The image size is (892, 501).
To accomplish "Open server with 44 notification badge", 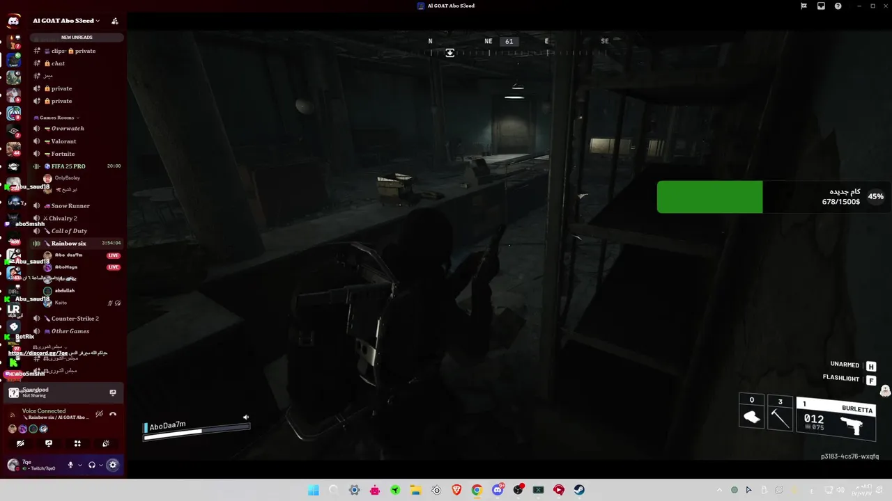I will click(13, 148).
